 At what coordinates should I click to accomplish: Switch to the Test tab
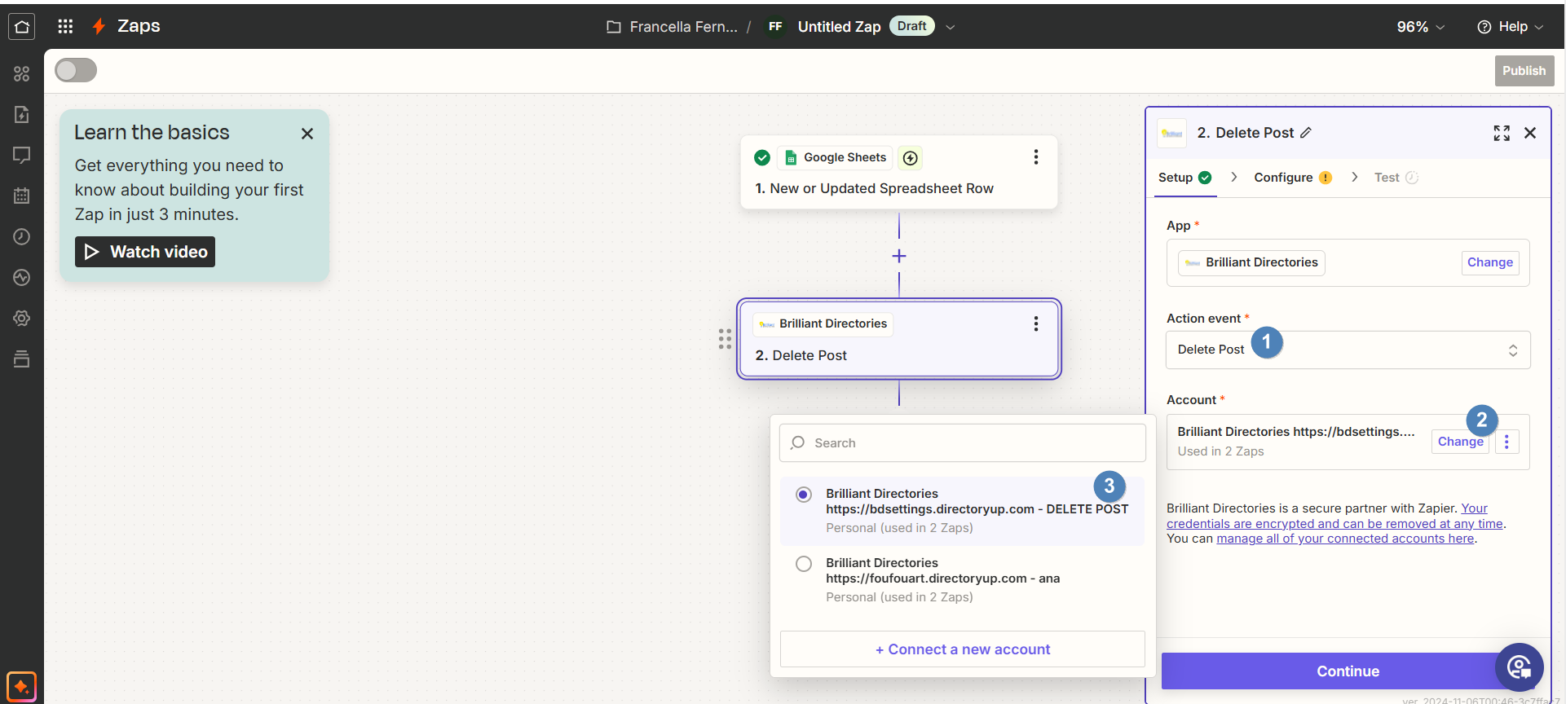1396,178
